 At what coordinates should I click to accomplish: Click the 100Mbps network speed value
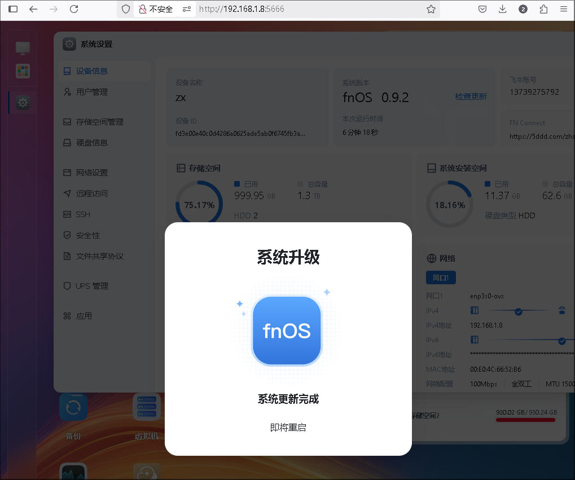point(484,384)
